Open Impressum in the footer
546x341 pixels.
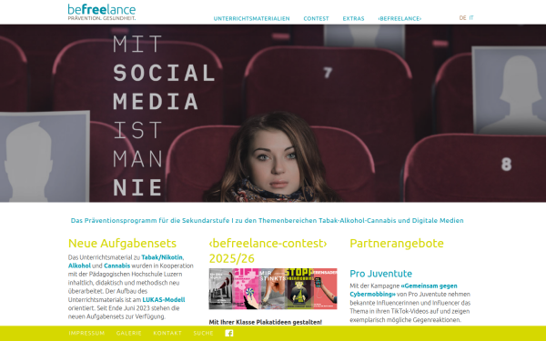86,334
